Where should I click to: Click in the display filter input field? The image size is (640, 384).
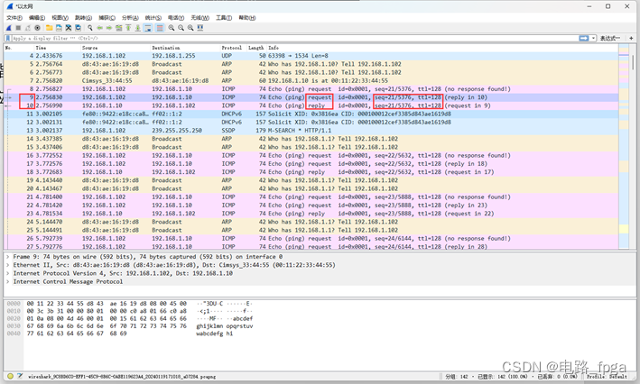tap(294, 38)
